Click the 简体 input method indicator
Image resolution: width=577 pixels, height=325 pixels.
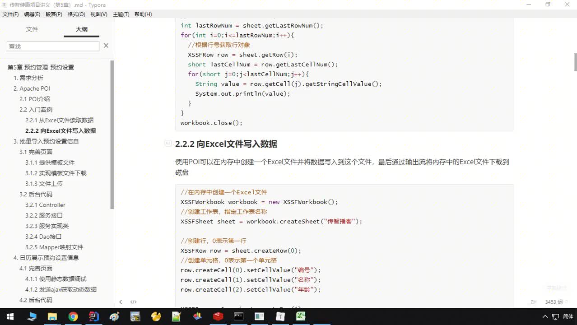(x=568, y=316)
